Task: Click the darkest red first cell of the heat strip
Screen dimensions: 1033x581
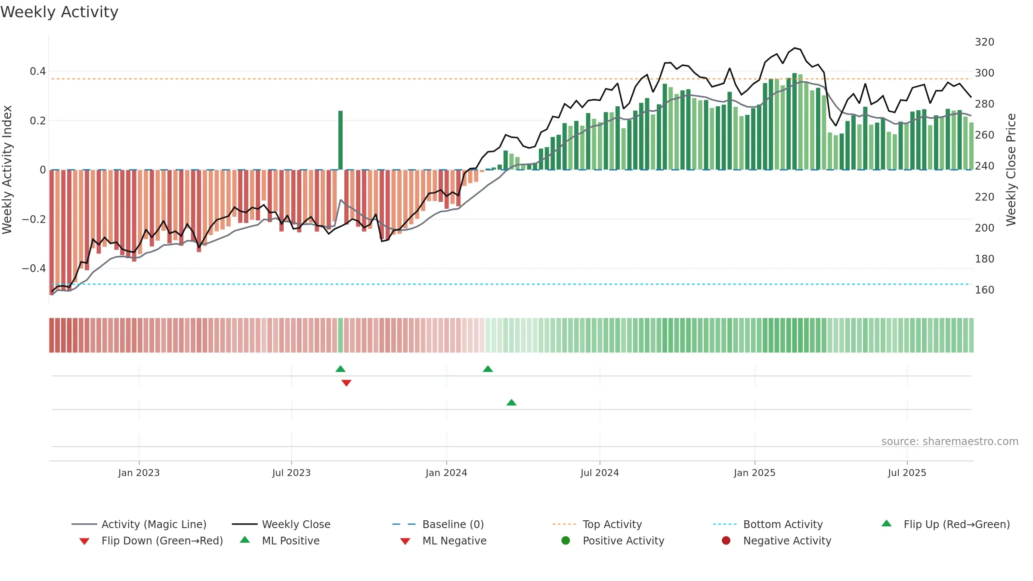Action: (52, 335)
